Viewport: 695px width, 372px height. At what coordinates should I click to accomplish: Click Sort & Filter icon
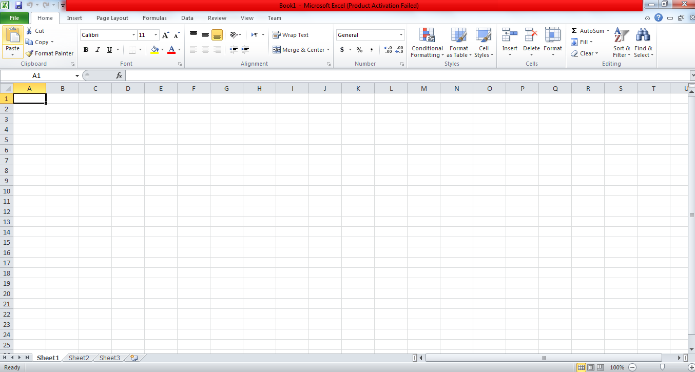[x=622, y=35]
